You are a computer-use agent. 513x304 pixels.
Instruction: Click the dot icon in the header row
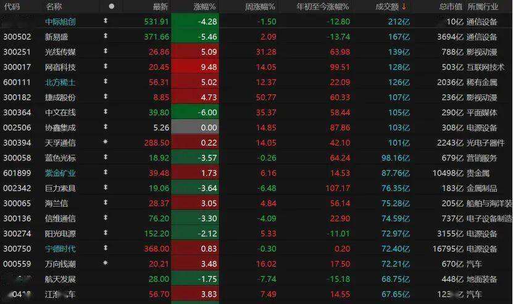(111, 7)
